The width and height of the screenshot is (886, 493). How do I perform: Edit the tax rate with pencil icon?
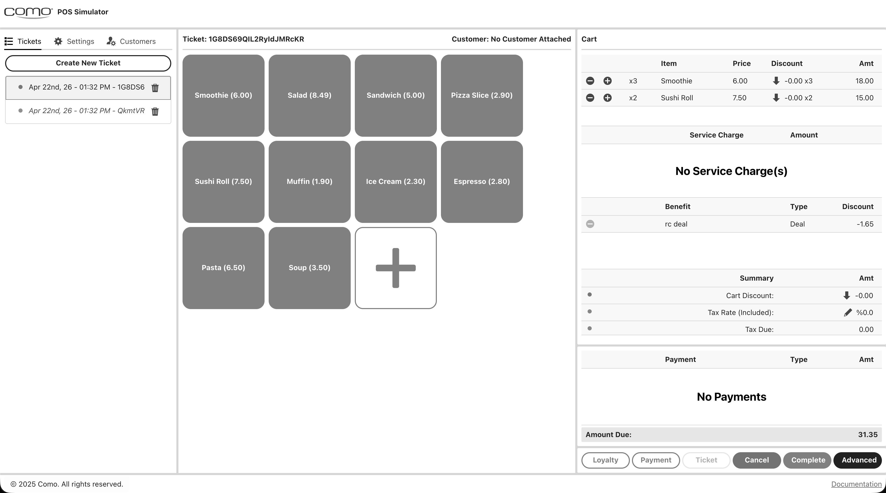848,312
